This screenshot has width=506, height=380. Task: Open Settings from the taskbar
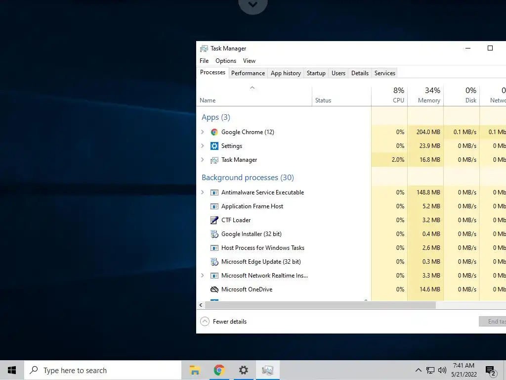243,370
